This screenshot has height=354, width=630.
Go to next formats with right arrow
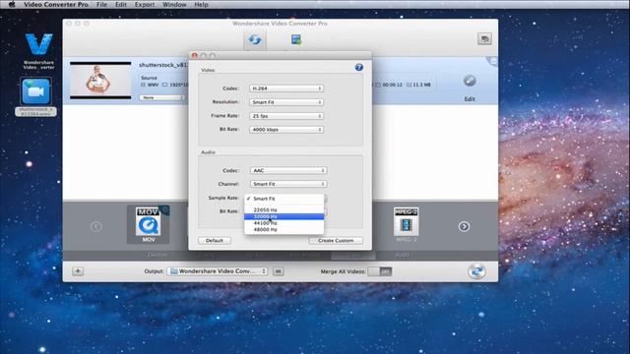[464, 227]
